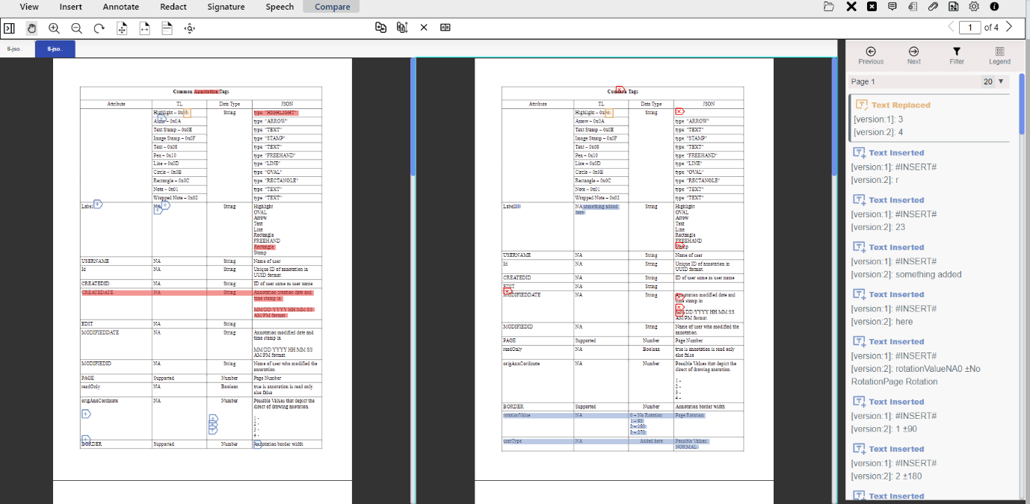Expand previous page chevron control
This screenshot has height=504, width=1030.
[951, 27]
